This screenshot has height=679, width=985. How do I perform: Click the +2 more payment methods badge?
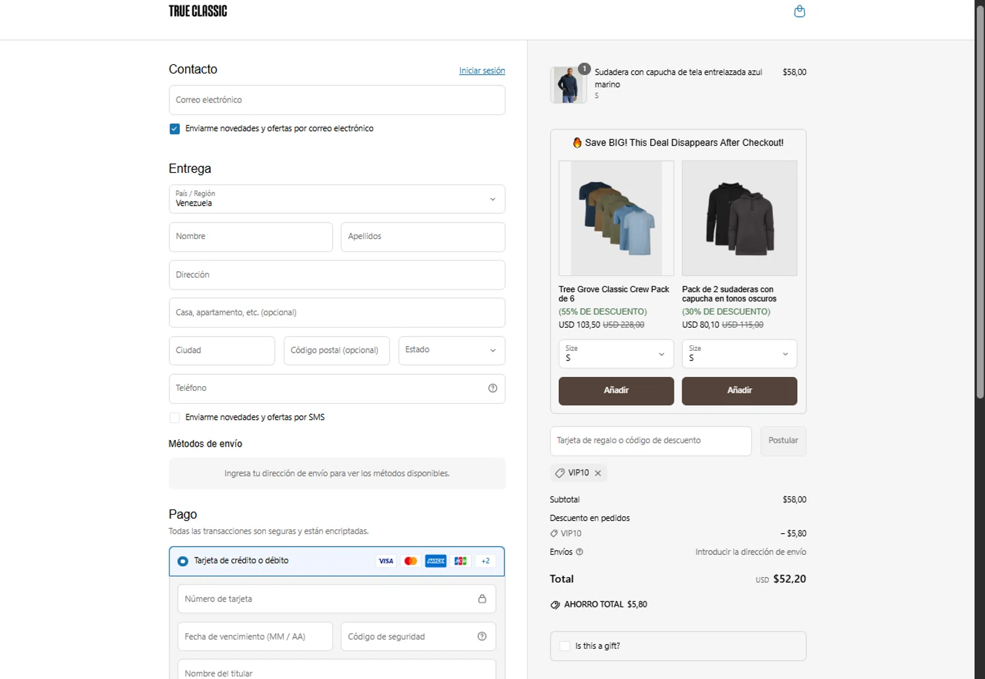[485, 561]
